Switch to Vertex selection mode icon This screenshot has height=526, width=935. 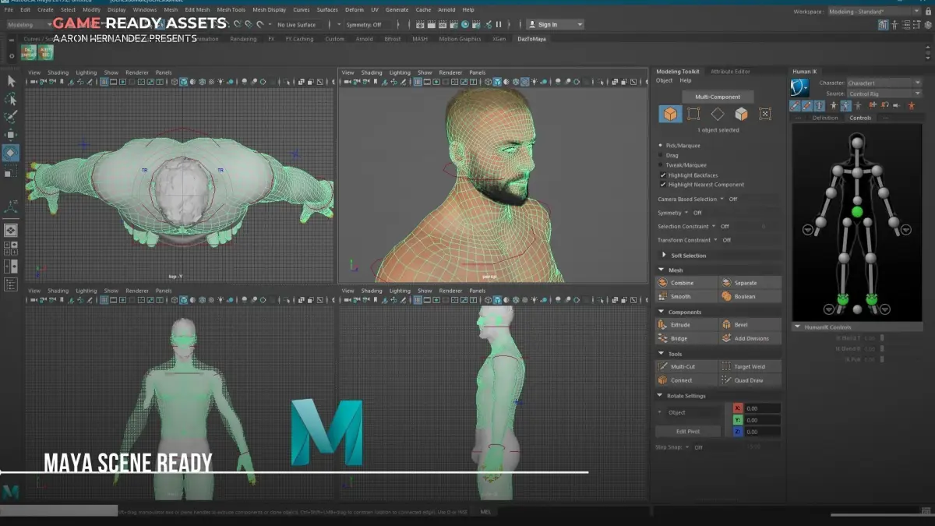693,114
